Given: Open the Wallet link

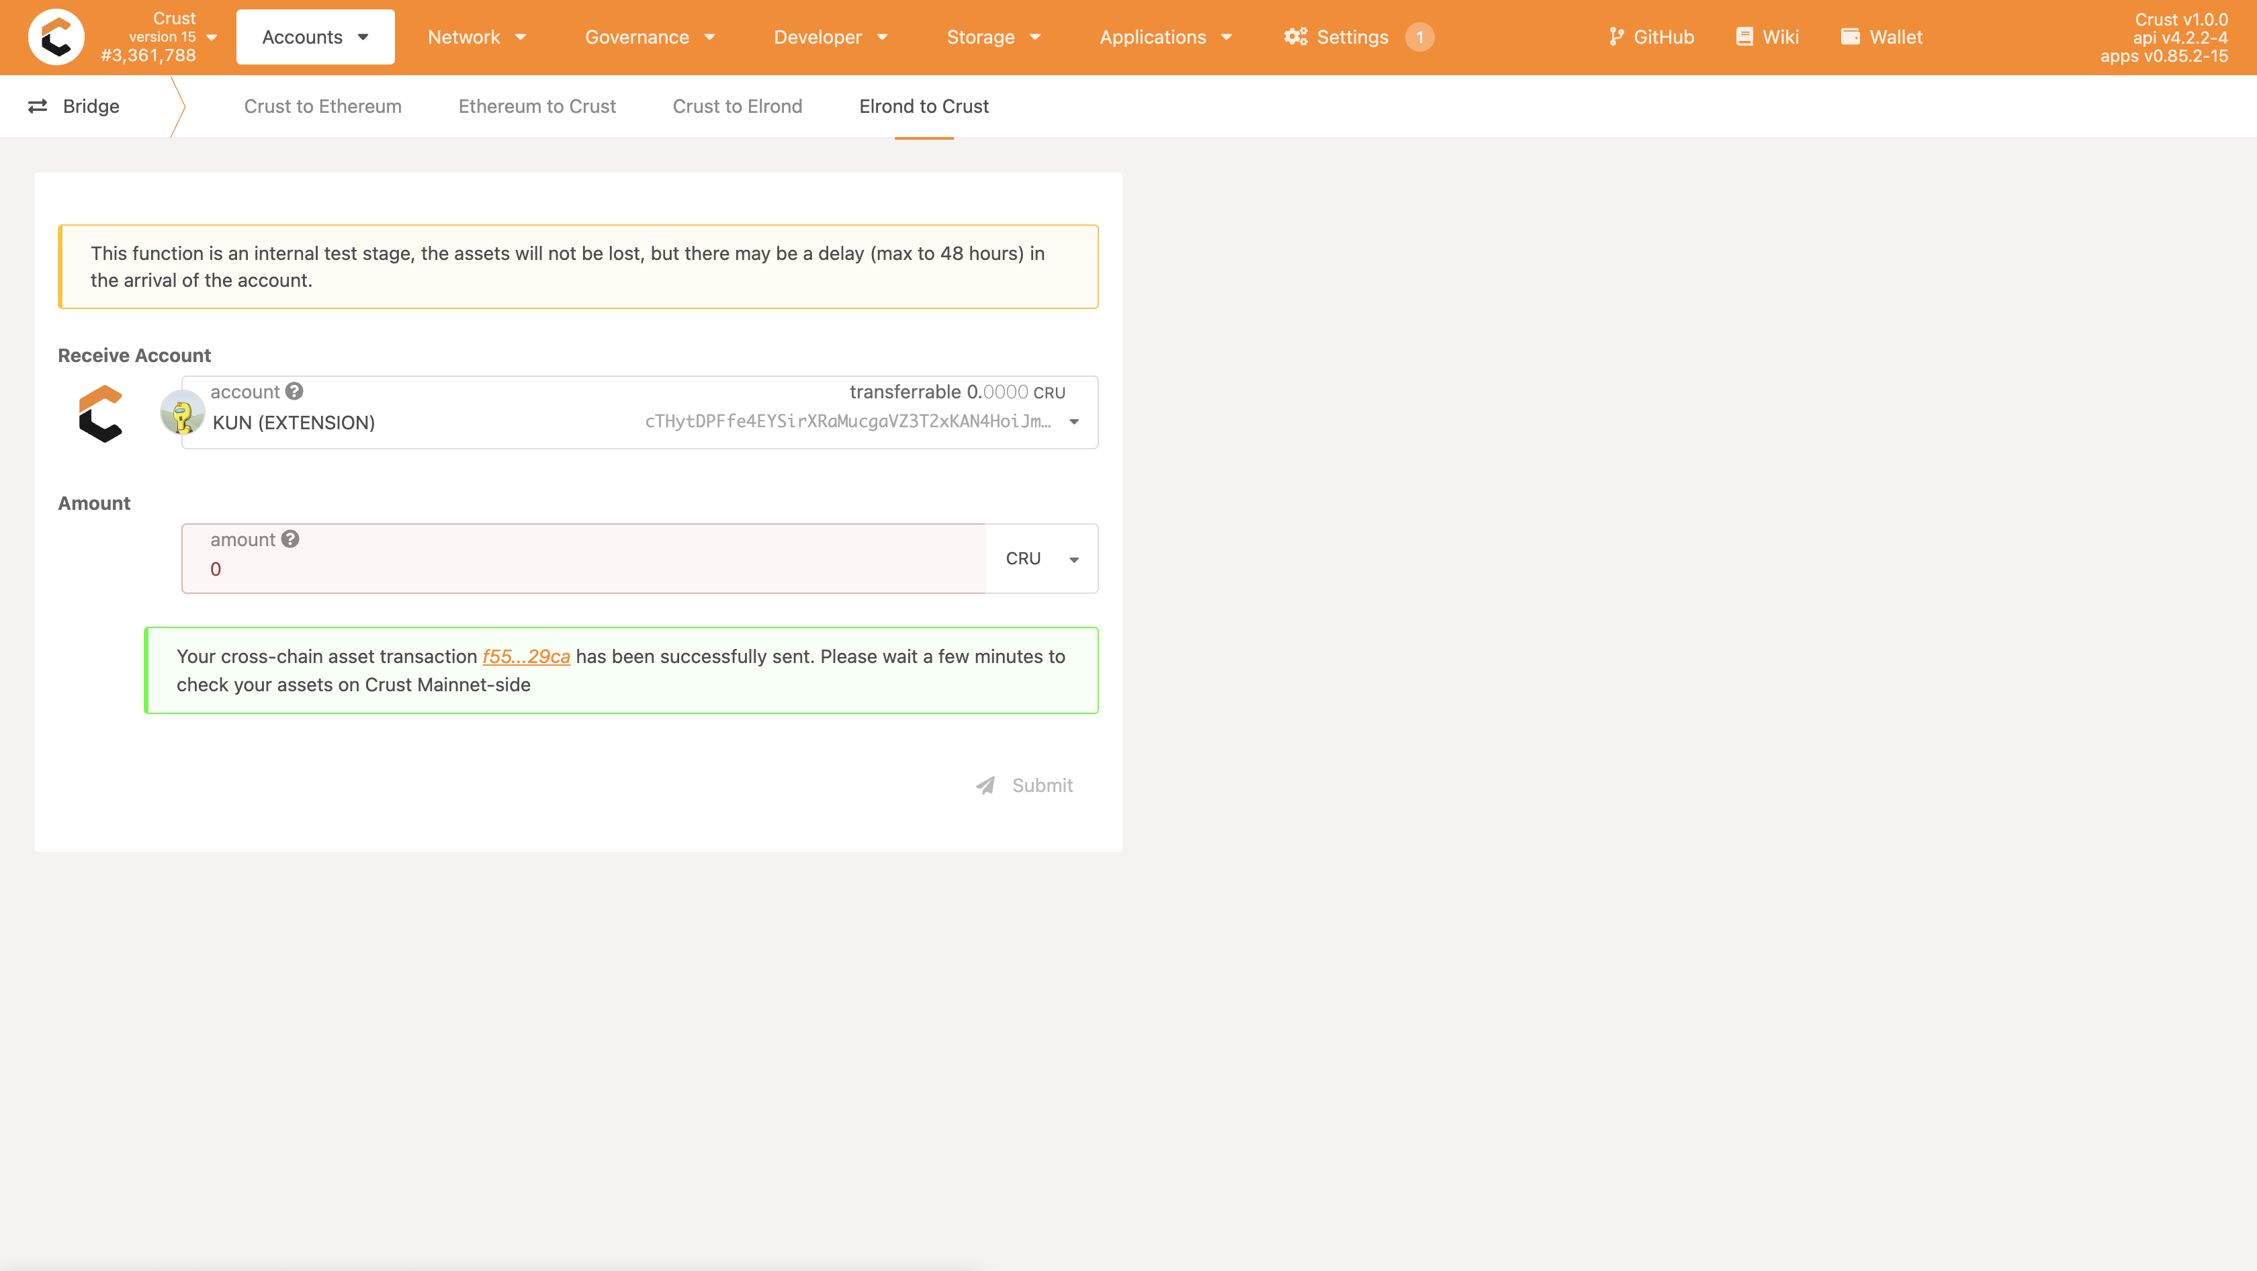Looking at the screenshot, I should 1882,37.
